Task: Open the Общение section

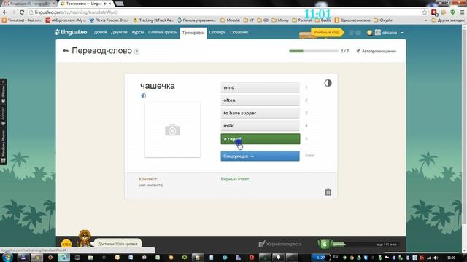Action: [x=239, y=32]
